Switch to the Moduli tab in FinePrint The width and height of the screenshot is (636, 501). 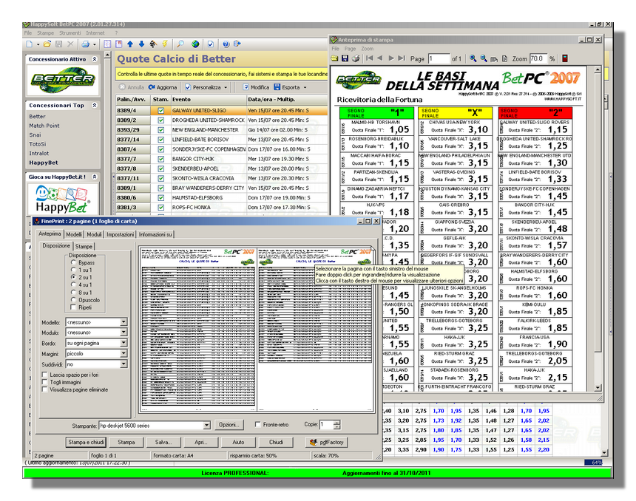[94, 234]
